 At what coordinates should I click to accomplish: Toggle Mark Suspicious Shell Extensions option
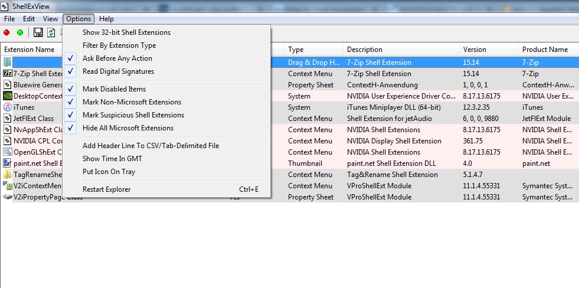(166, 115)
